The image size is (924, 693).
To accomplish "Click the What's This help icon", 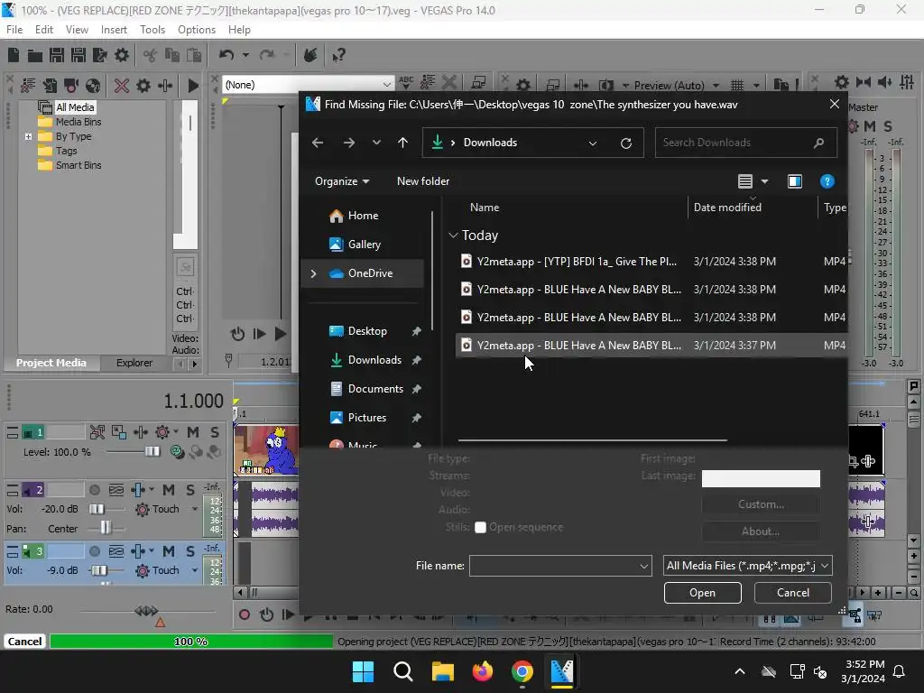I will pyautogui.click(x=338, y=55).
